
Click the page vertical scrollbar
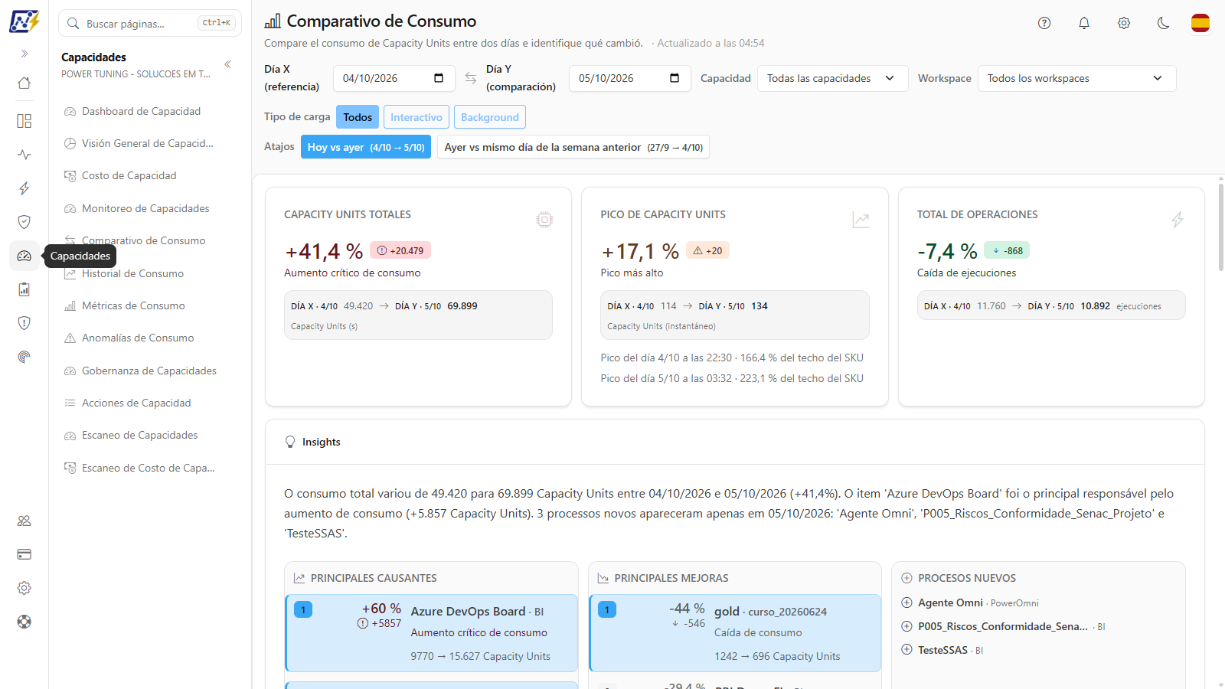click(1220, 226)
